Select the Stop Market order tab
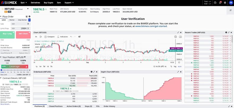This screenshot has height=108, width=234. tap(22, 20)
